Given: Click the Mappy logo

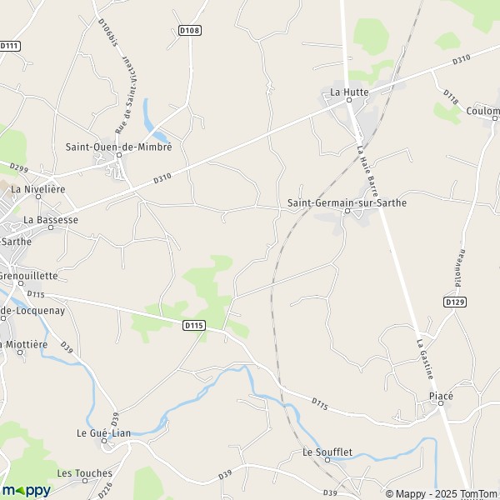Looking at the screenshot, I should click(26, 491).
